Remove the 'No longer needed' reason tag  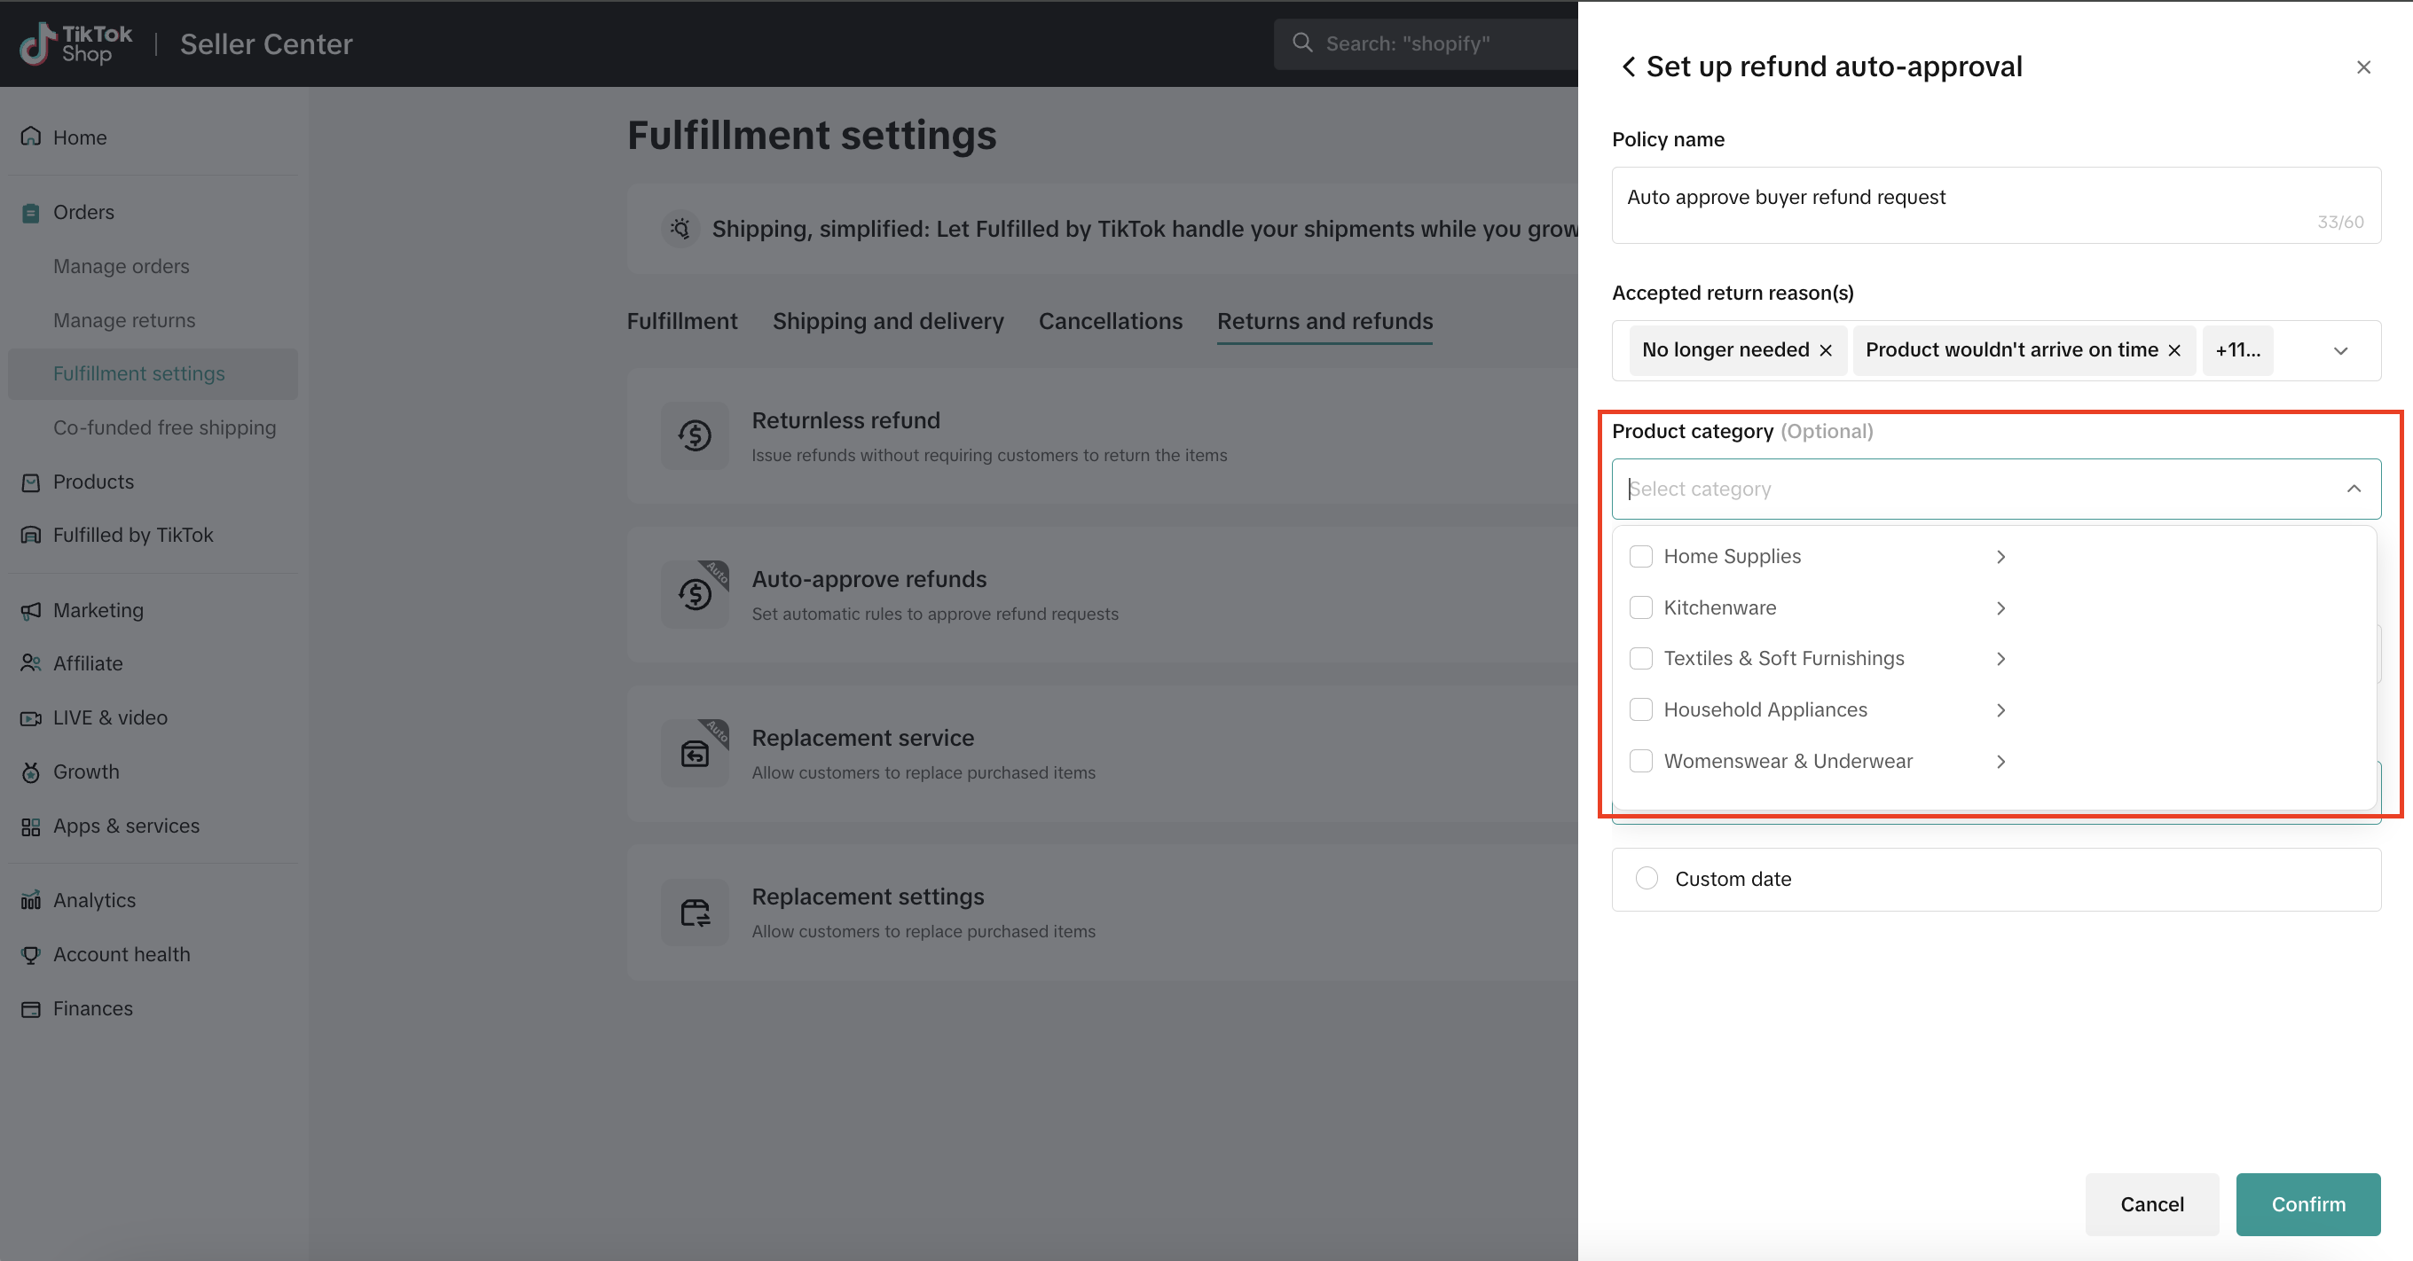coord(1826,350)
